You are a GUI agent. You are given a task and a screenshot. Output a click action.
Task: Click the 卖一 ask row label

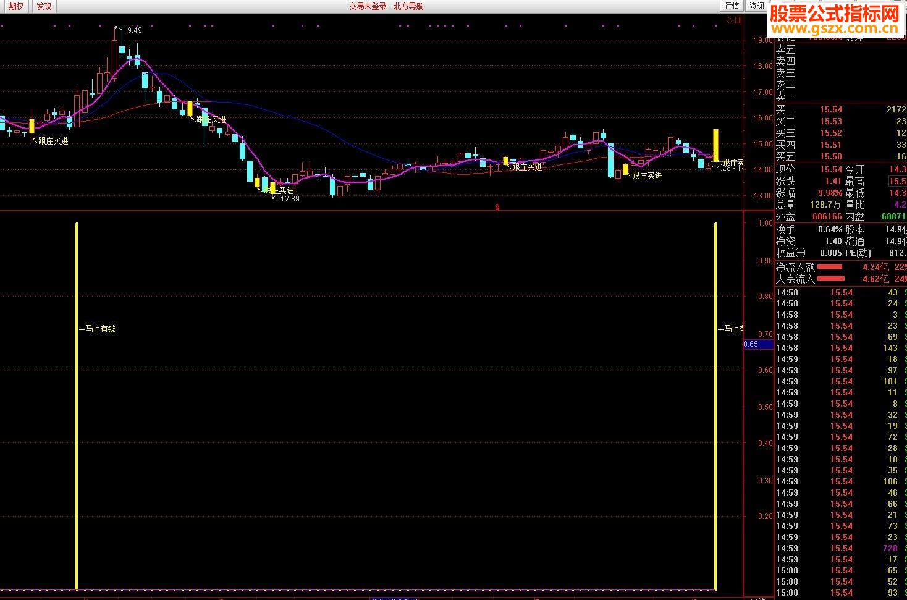click(786, 97)
